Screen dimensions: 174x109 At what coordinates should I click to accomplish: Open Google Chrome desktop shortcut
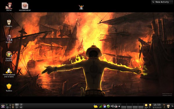pos(9,56)
